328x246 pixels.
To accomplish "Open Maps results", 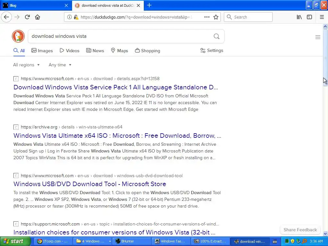I will pos(119,51).
